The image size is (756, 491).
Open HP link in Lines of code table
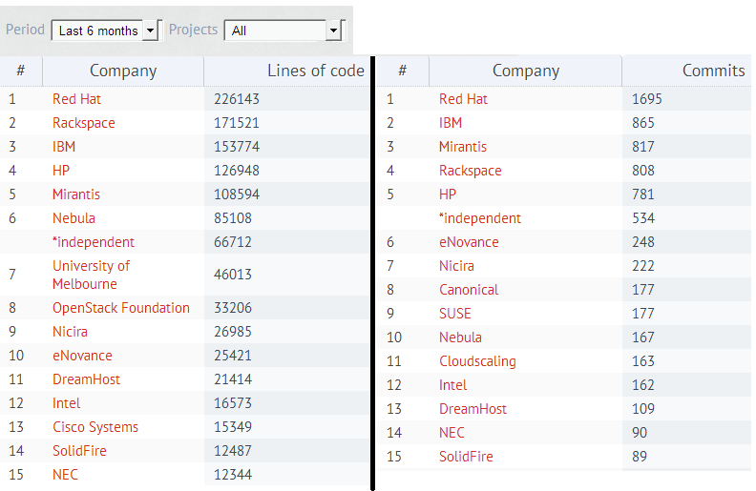[x=61, y=171]
